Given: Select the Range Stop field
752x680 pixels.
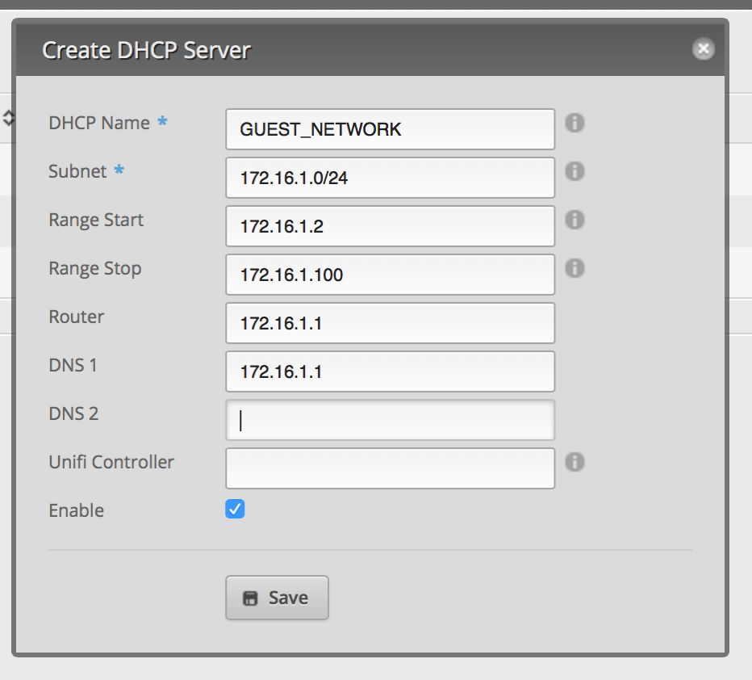Looking at the screenshot, I should tap(391, 275).
